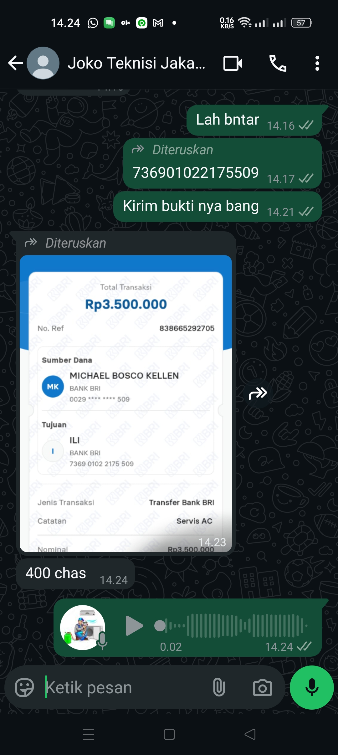Screen dimensions: 338x755
Task: Open the emoji picker
Action: pyautogui.click(x=24, y=688)
